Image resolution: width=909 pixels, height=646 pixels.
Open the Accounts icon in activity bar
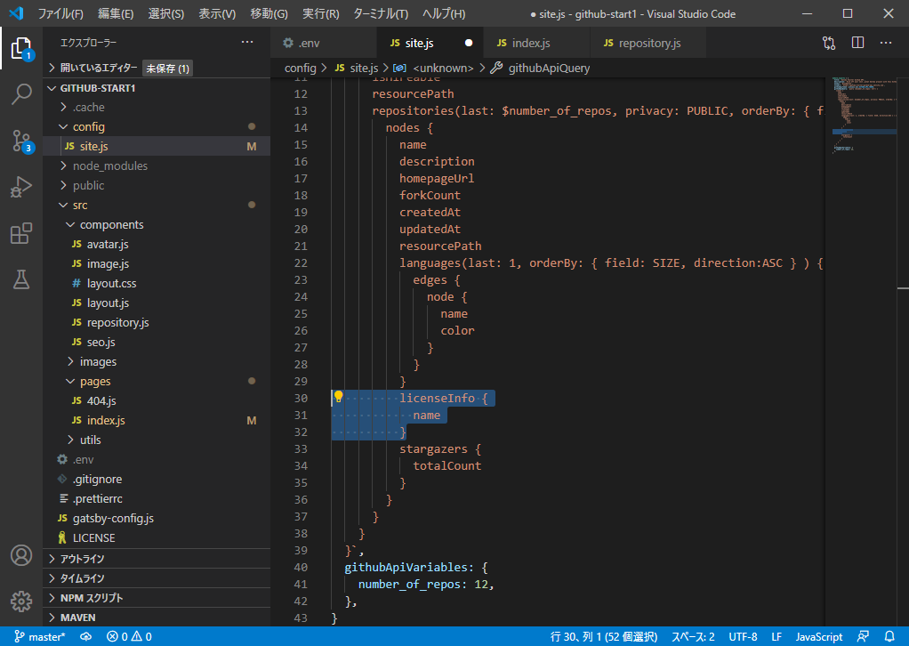click(x=21, y=555)
